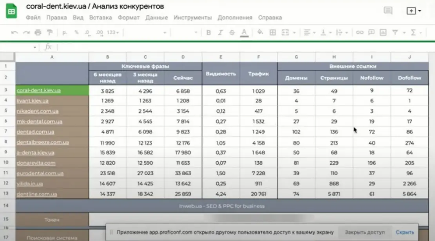Open the horizontal align dropdown

309,32
